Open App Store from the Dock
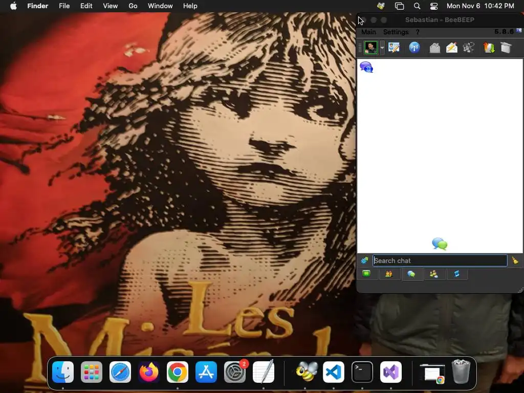524x393 pixels. click(x=206, y=372)
